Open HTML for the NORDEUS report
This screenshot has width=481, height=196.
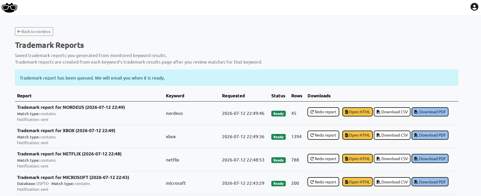tap(357, 112)
